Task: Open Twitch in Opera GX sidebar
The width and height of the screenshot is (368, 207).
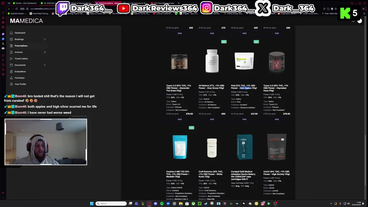Action: click(3, 34)
